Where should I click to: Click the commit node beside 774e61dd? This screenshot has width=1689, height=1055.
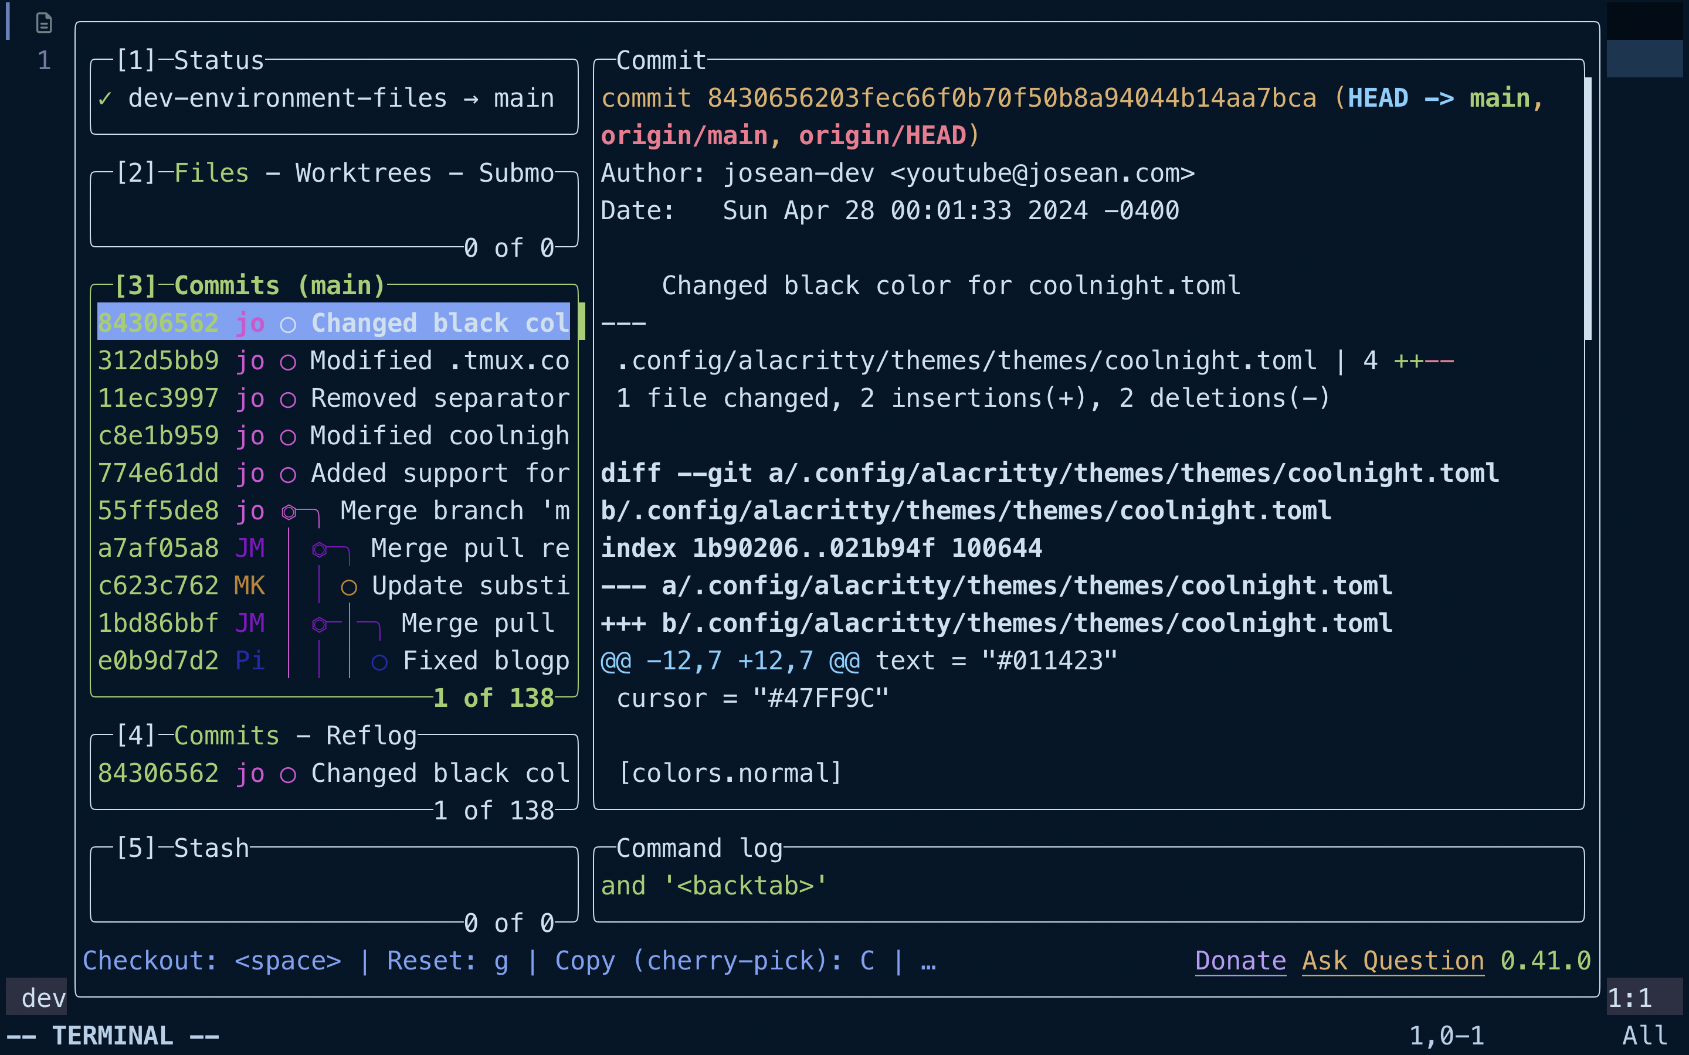[289, 472]
